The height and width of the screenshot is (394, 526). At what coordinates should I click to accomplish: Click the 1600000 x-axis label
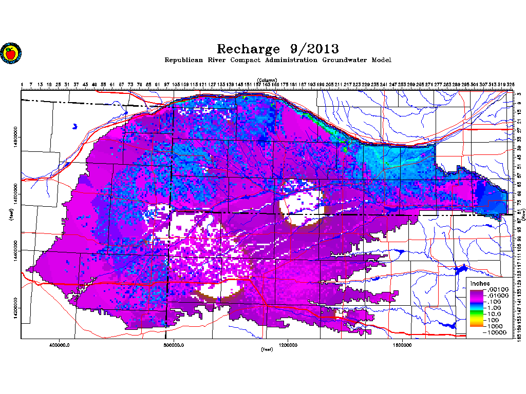[402, 345]
